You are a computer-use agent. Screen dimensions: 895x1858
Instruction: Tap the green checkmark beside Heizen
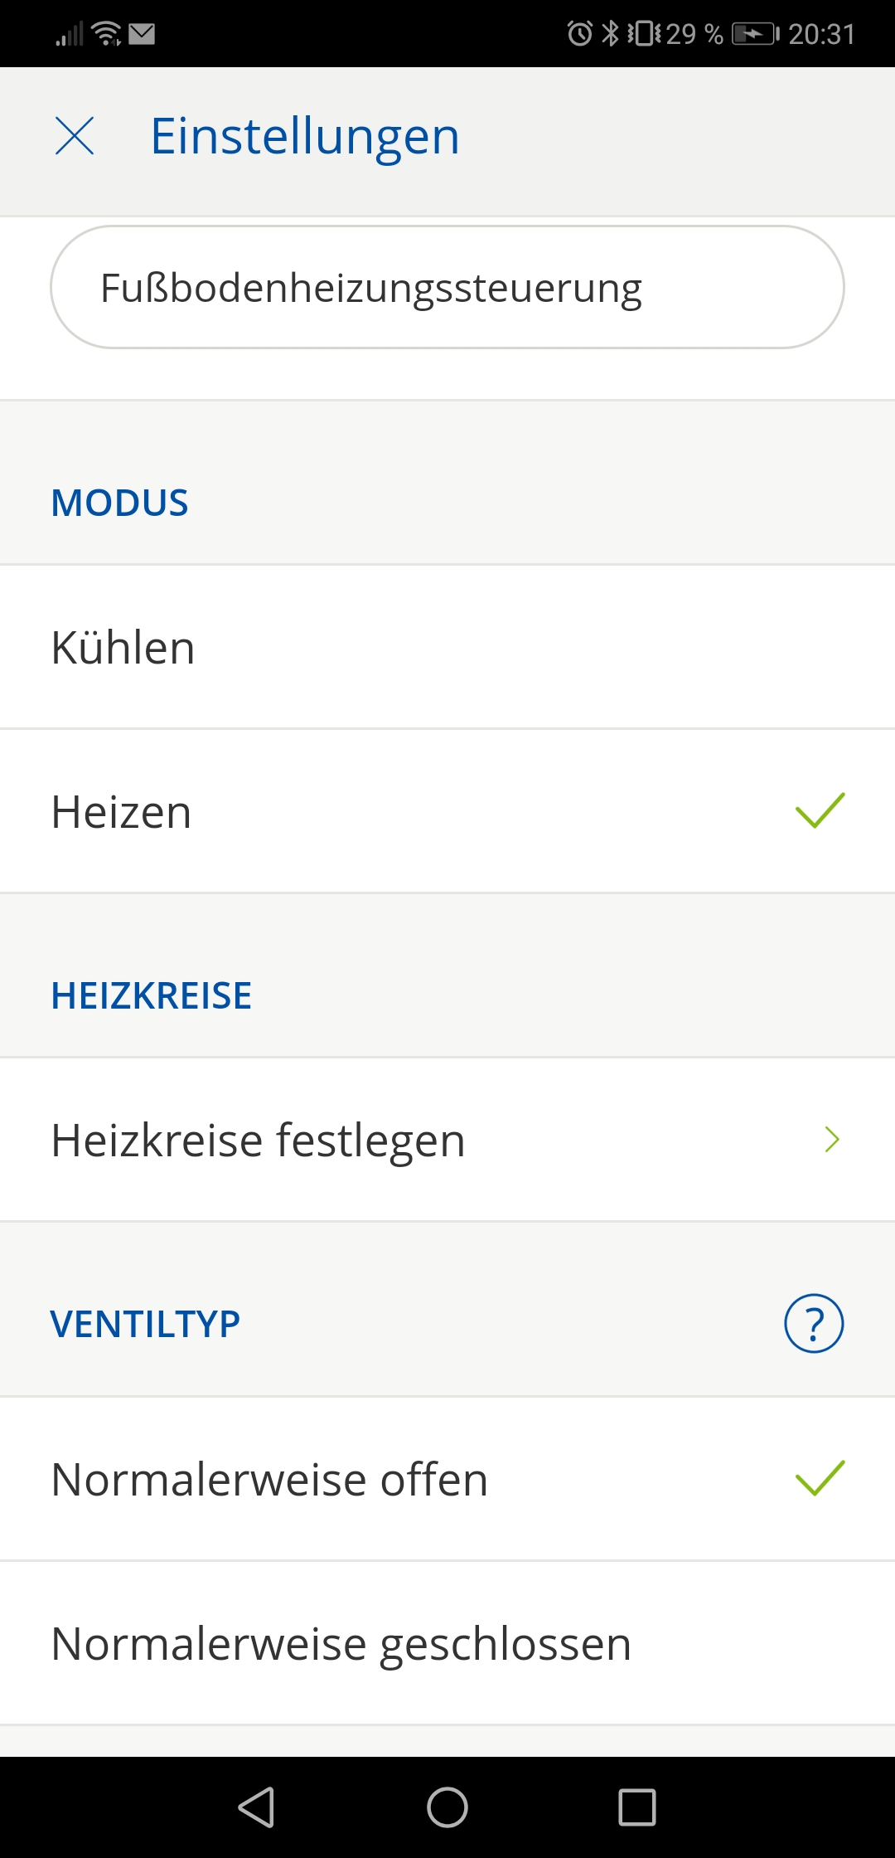point(820,810)
